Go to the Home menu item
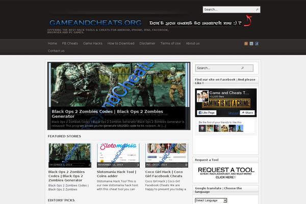This screenshot has height=204, width=306. pyautogui.click(x=53, y=43)
